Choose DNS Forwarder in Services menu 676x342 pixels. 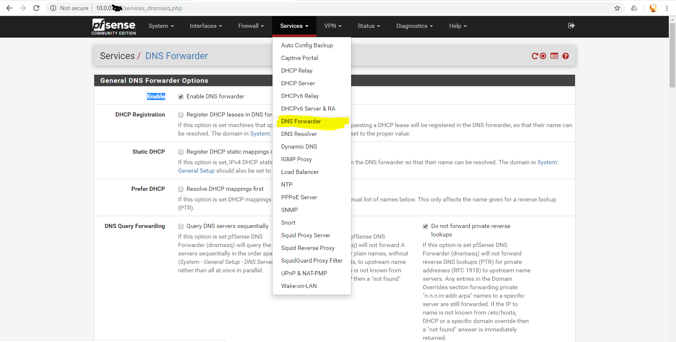click(312, 121)
